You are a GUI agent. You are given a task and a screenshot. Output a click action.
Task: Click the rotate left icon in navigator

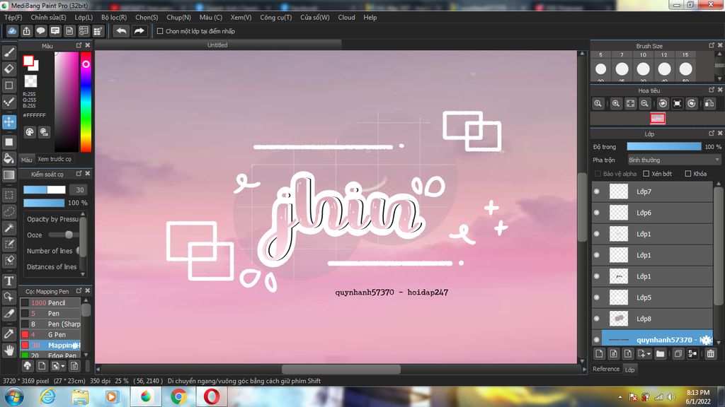click(x=663, y=103)
